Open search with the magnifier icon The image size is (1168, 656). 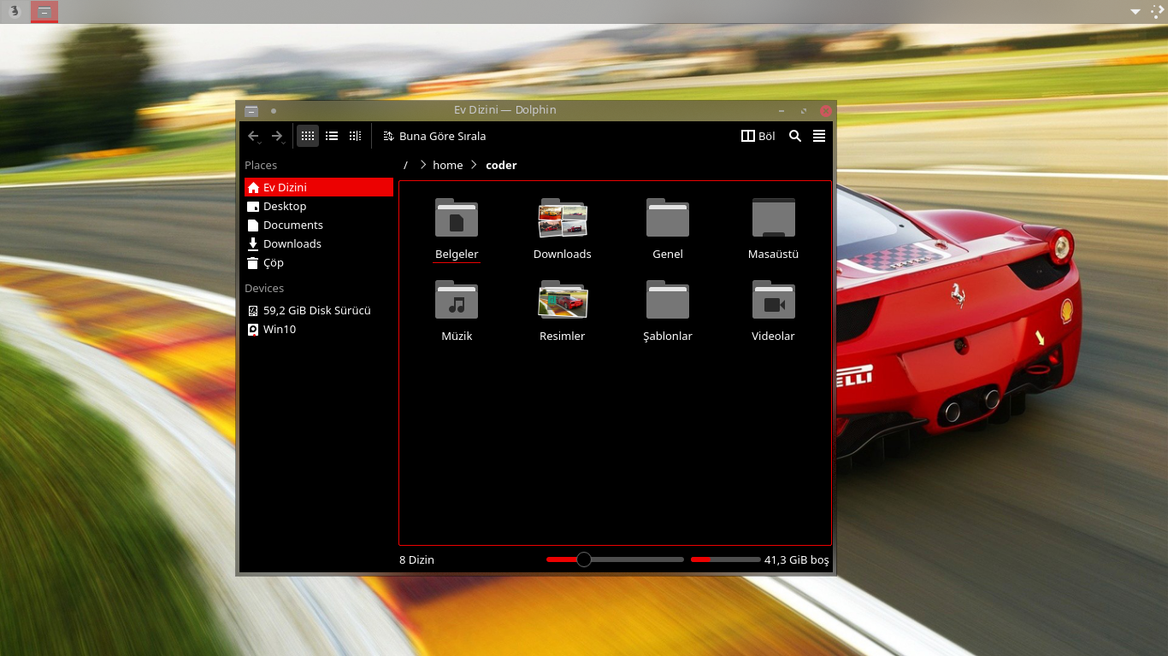[795, 136]
